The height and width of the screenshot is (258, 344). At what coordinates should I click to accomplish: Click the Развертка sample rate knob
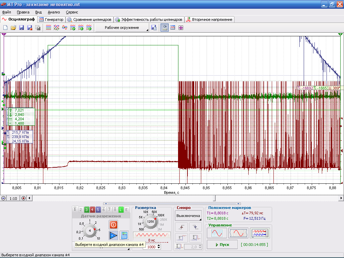(150, 222)
